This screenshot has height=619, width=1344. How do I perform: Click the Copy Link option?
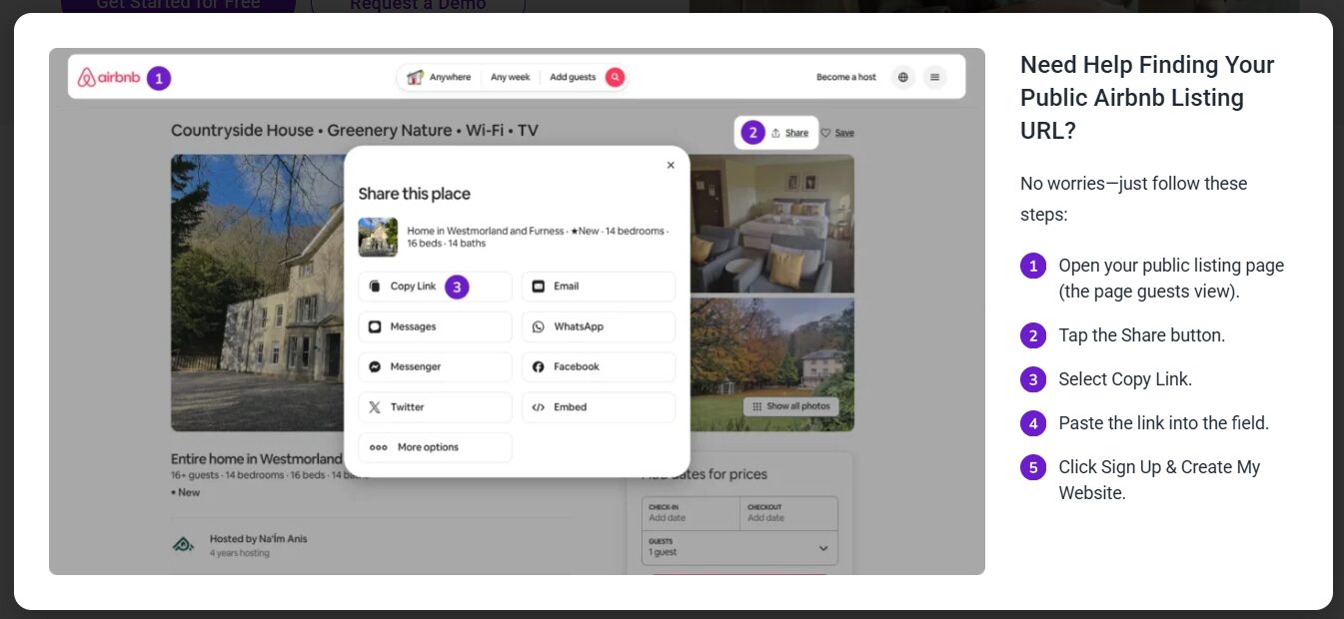[x=414, y=287]
